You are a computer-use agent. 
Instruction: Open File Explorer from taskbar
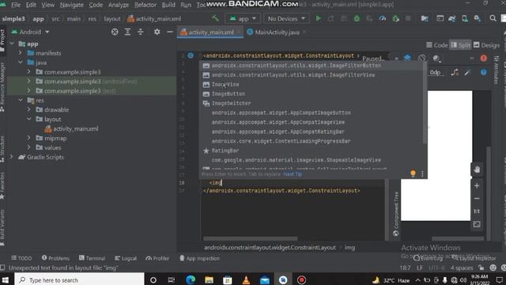tap(209, 279)
